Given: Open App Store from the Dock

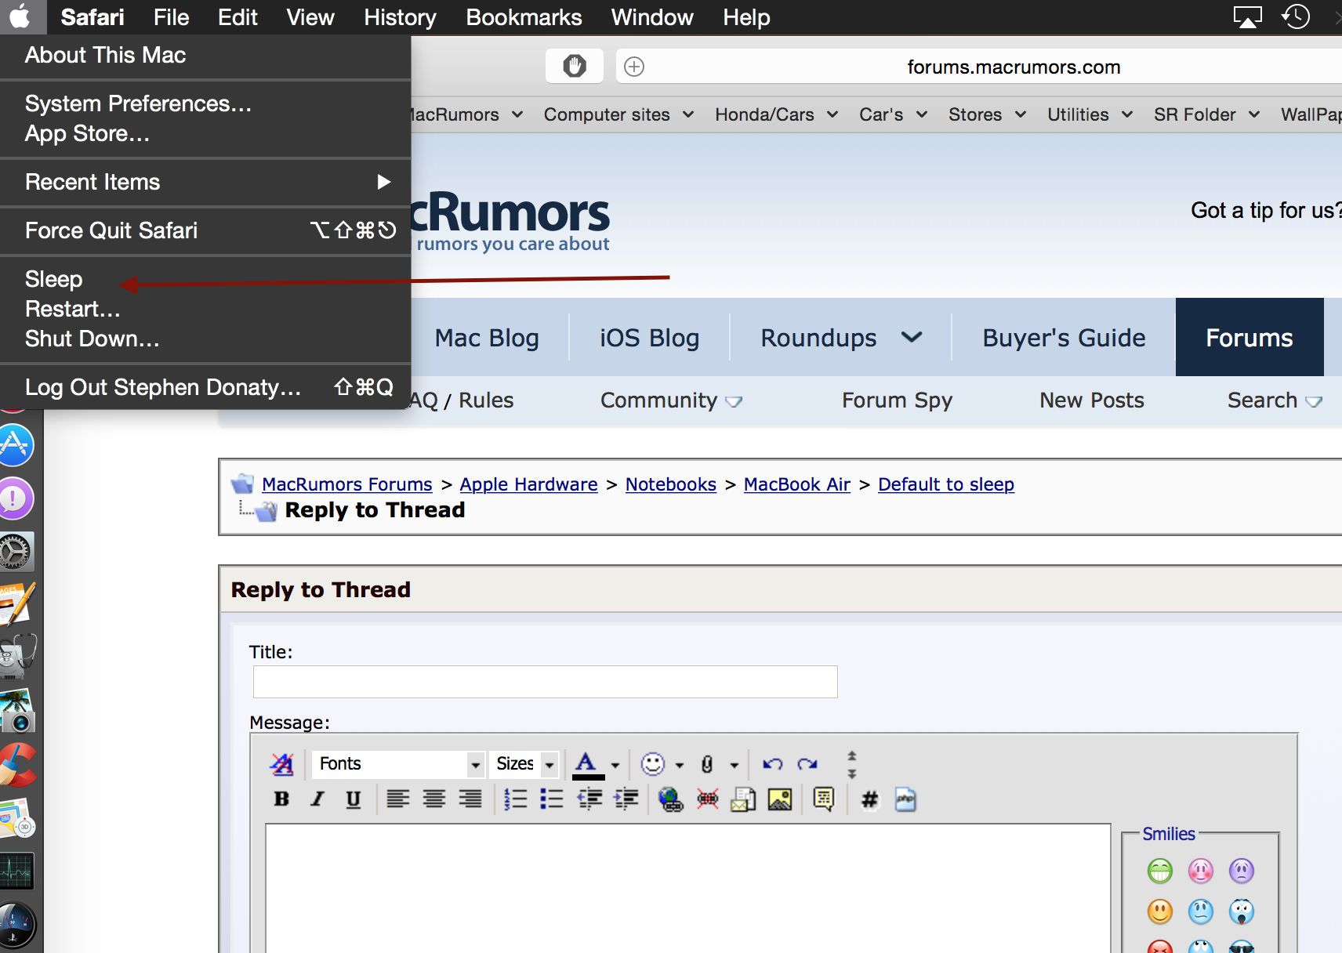Looking at the screenshot, I should coord(15,445).
